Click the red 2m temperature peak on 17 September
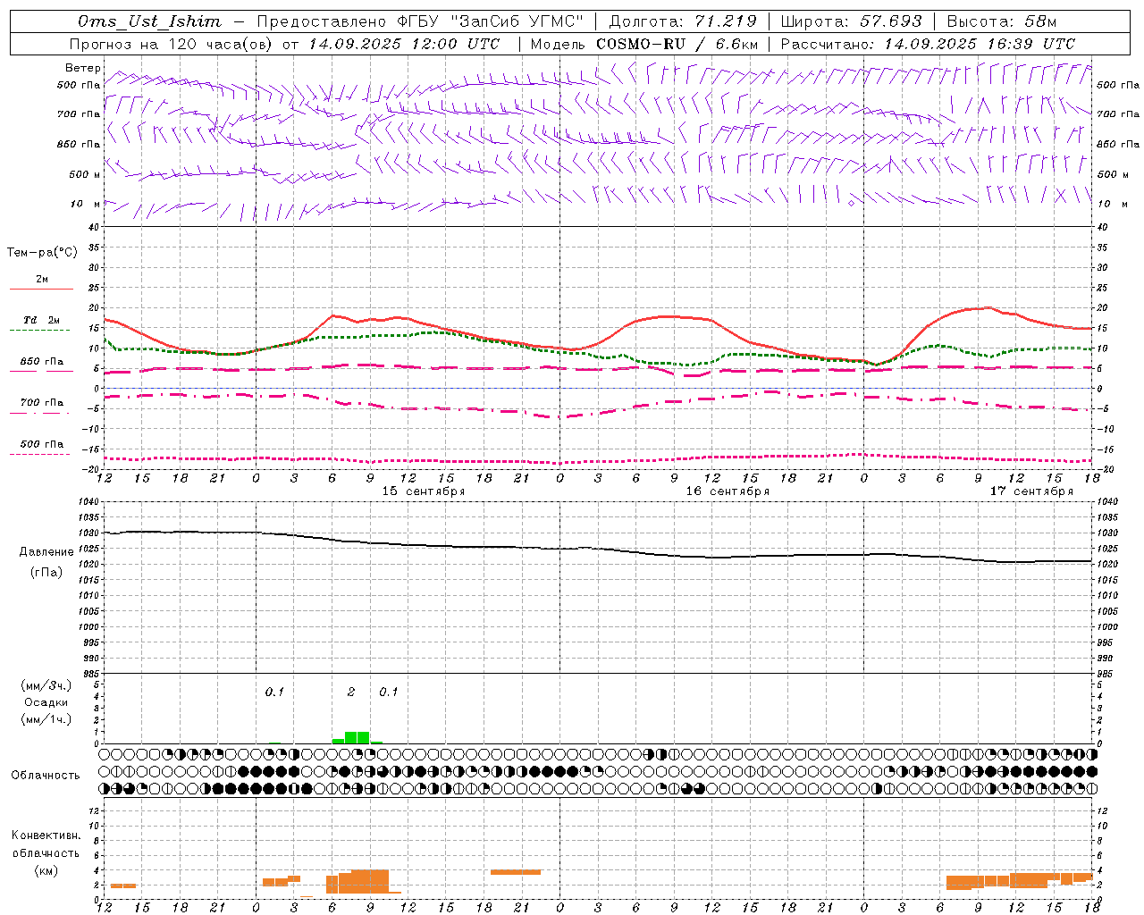Image resolution: width=1144 pixels, height=915 pixels. coord(988,307)
